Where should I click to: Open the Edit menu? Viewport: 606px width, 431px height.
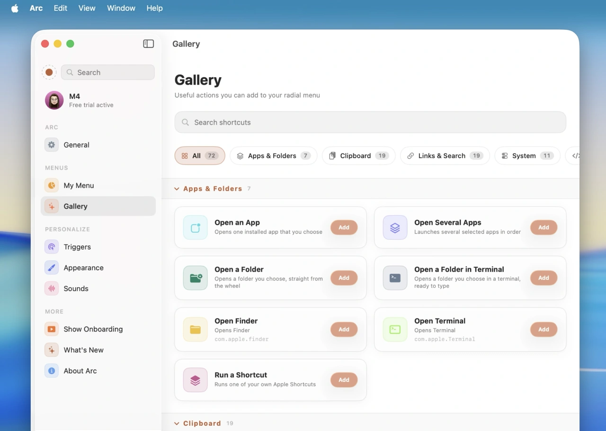pyautogui.click(x=61, y=8)
